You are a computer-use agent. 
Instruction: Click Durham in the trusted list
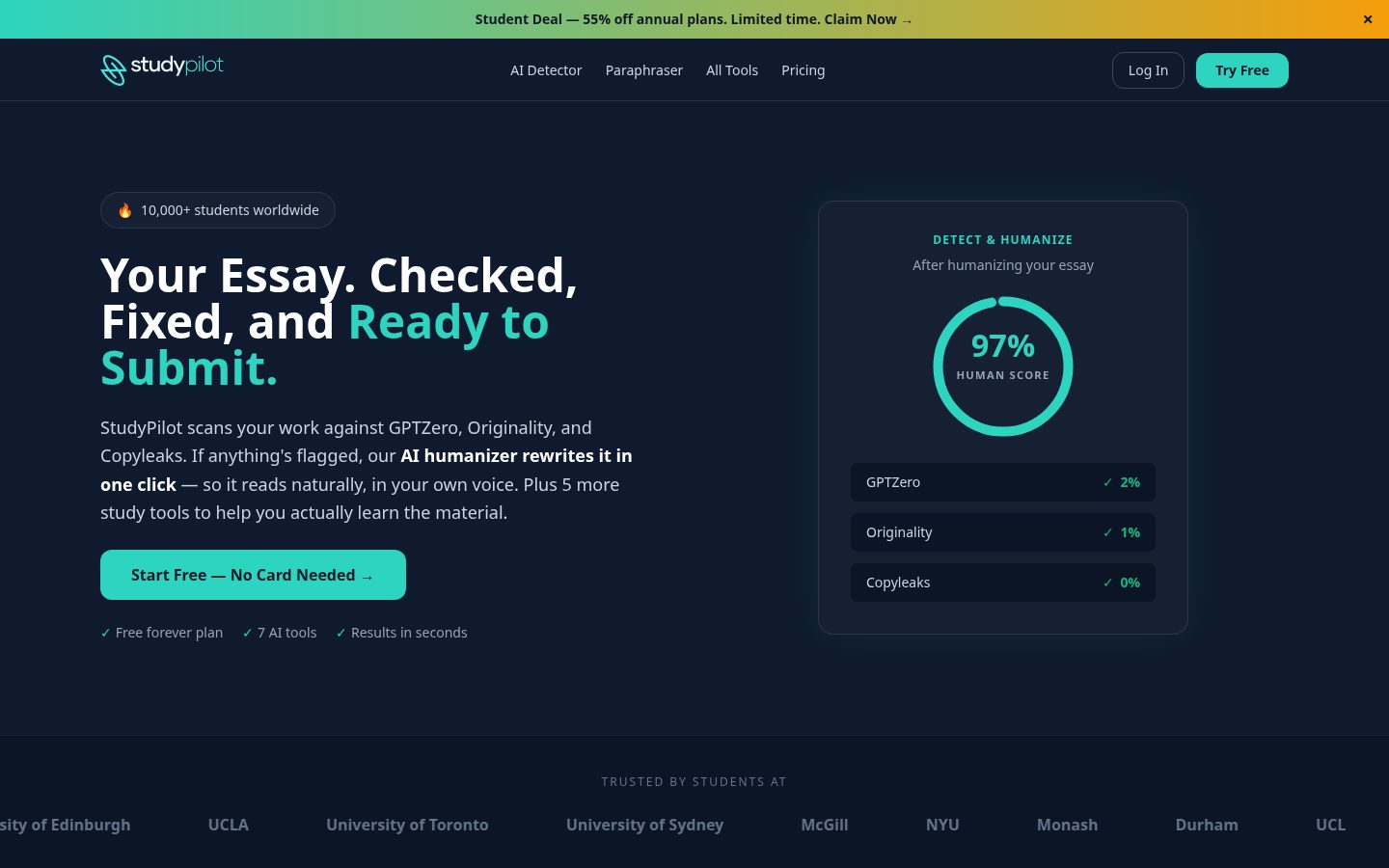(x=1207, y=825)
